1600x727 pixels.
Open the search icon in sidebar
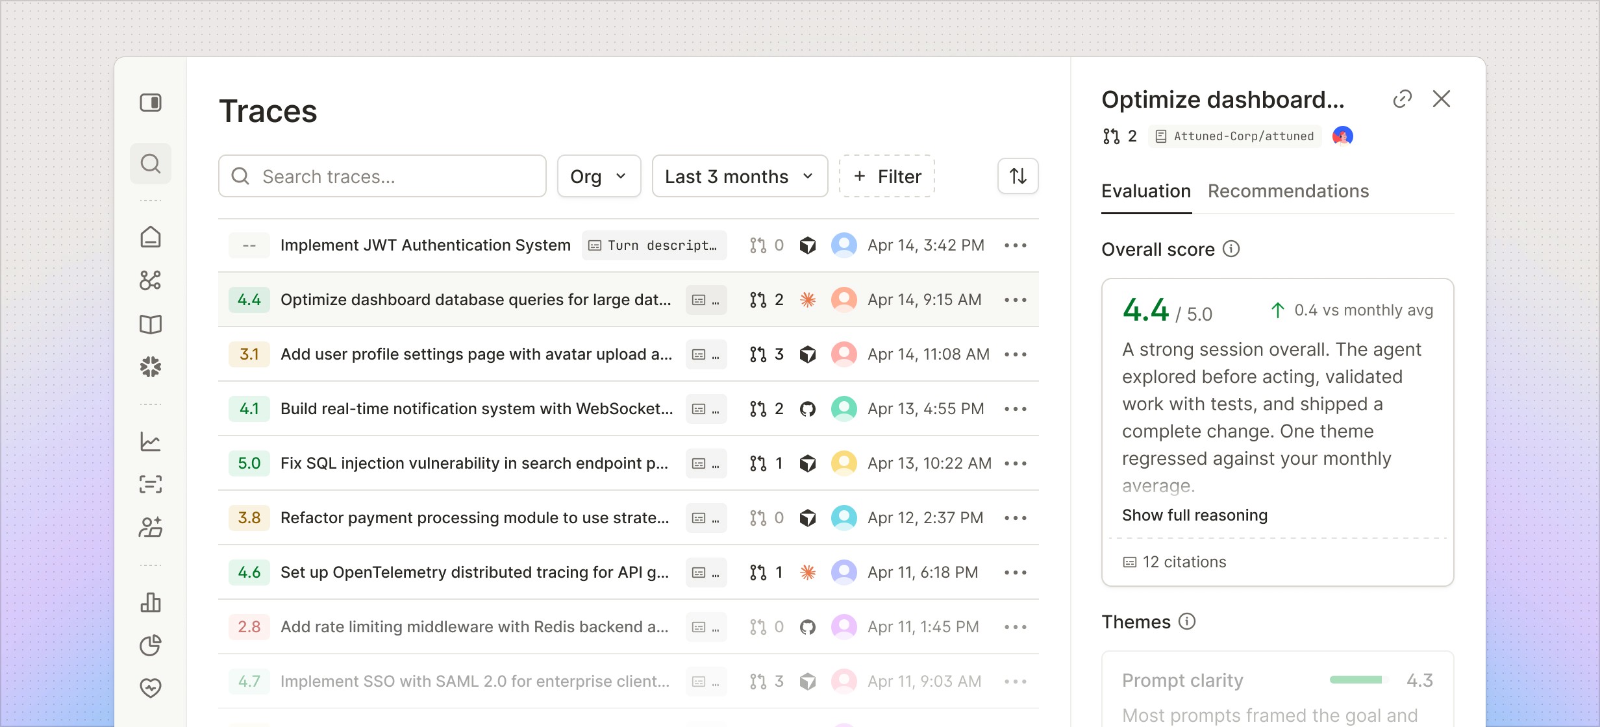[151, 164]
